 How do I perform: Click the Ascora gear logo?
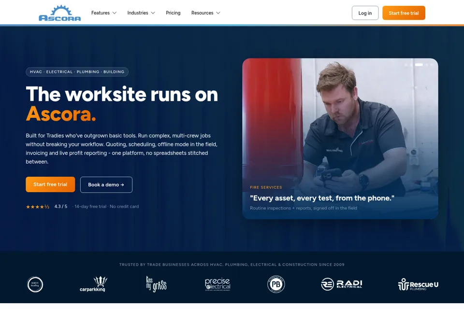(60, 13)
